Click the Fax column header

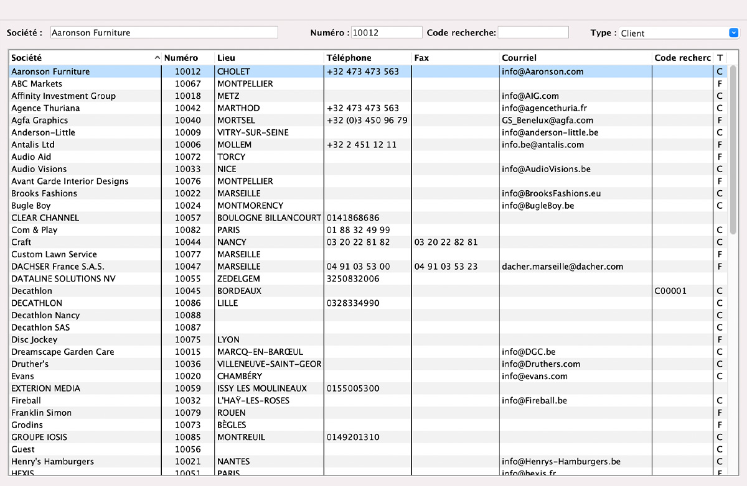pos(420,57)
